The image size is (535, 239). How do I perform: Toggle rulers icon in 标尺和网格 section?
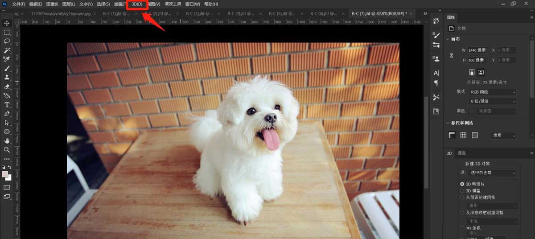452,135
